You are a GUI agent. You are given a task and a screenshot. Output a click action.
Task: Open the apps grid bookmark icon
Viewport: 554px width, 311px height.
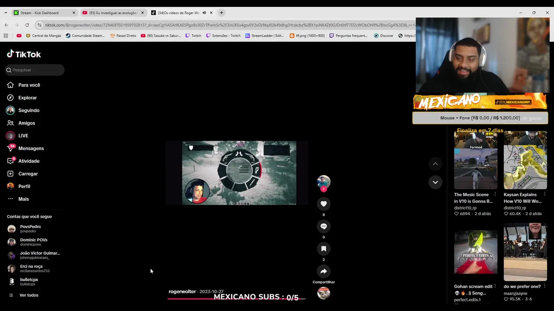(x=6, y=36)
